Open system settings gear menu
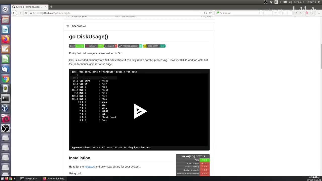The height and width of the screenshot is (181, 322). (319, 2)
